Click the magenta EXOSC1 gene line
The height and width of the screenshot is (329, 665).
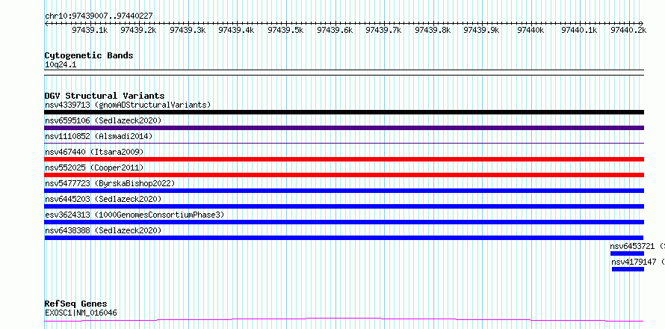click(x=344, y=319)
